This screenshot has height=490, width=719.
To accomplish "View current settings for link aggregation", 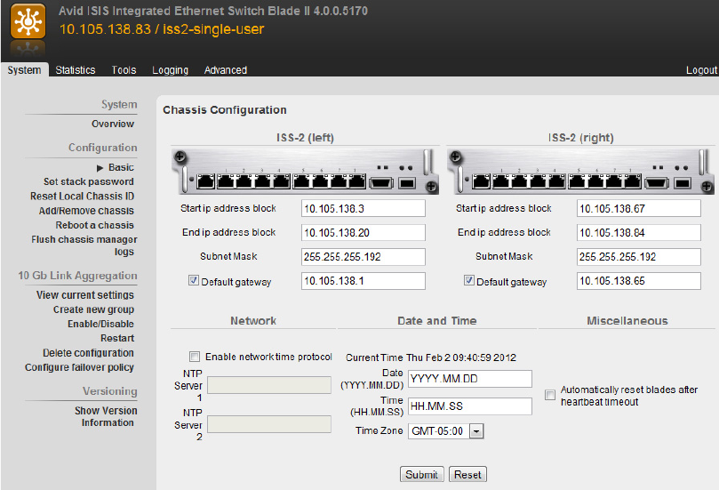I will point(84,295).
